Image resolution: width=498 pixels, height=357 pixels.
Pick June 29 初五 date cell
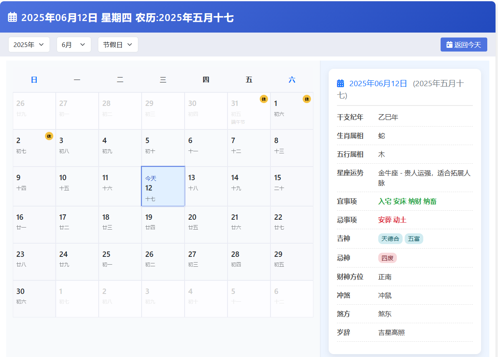click(292, 262)
